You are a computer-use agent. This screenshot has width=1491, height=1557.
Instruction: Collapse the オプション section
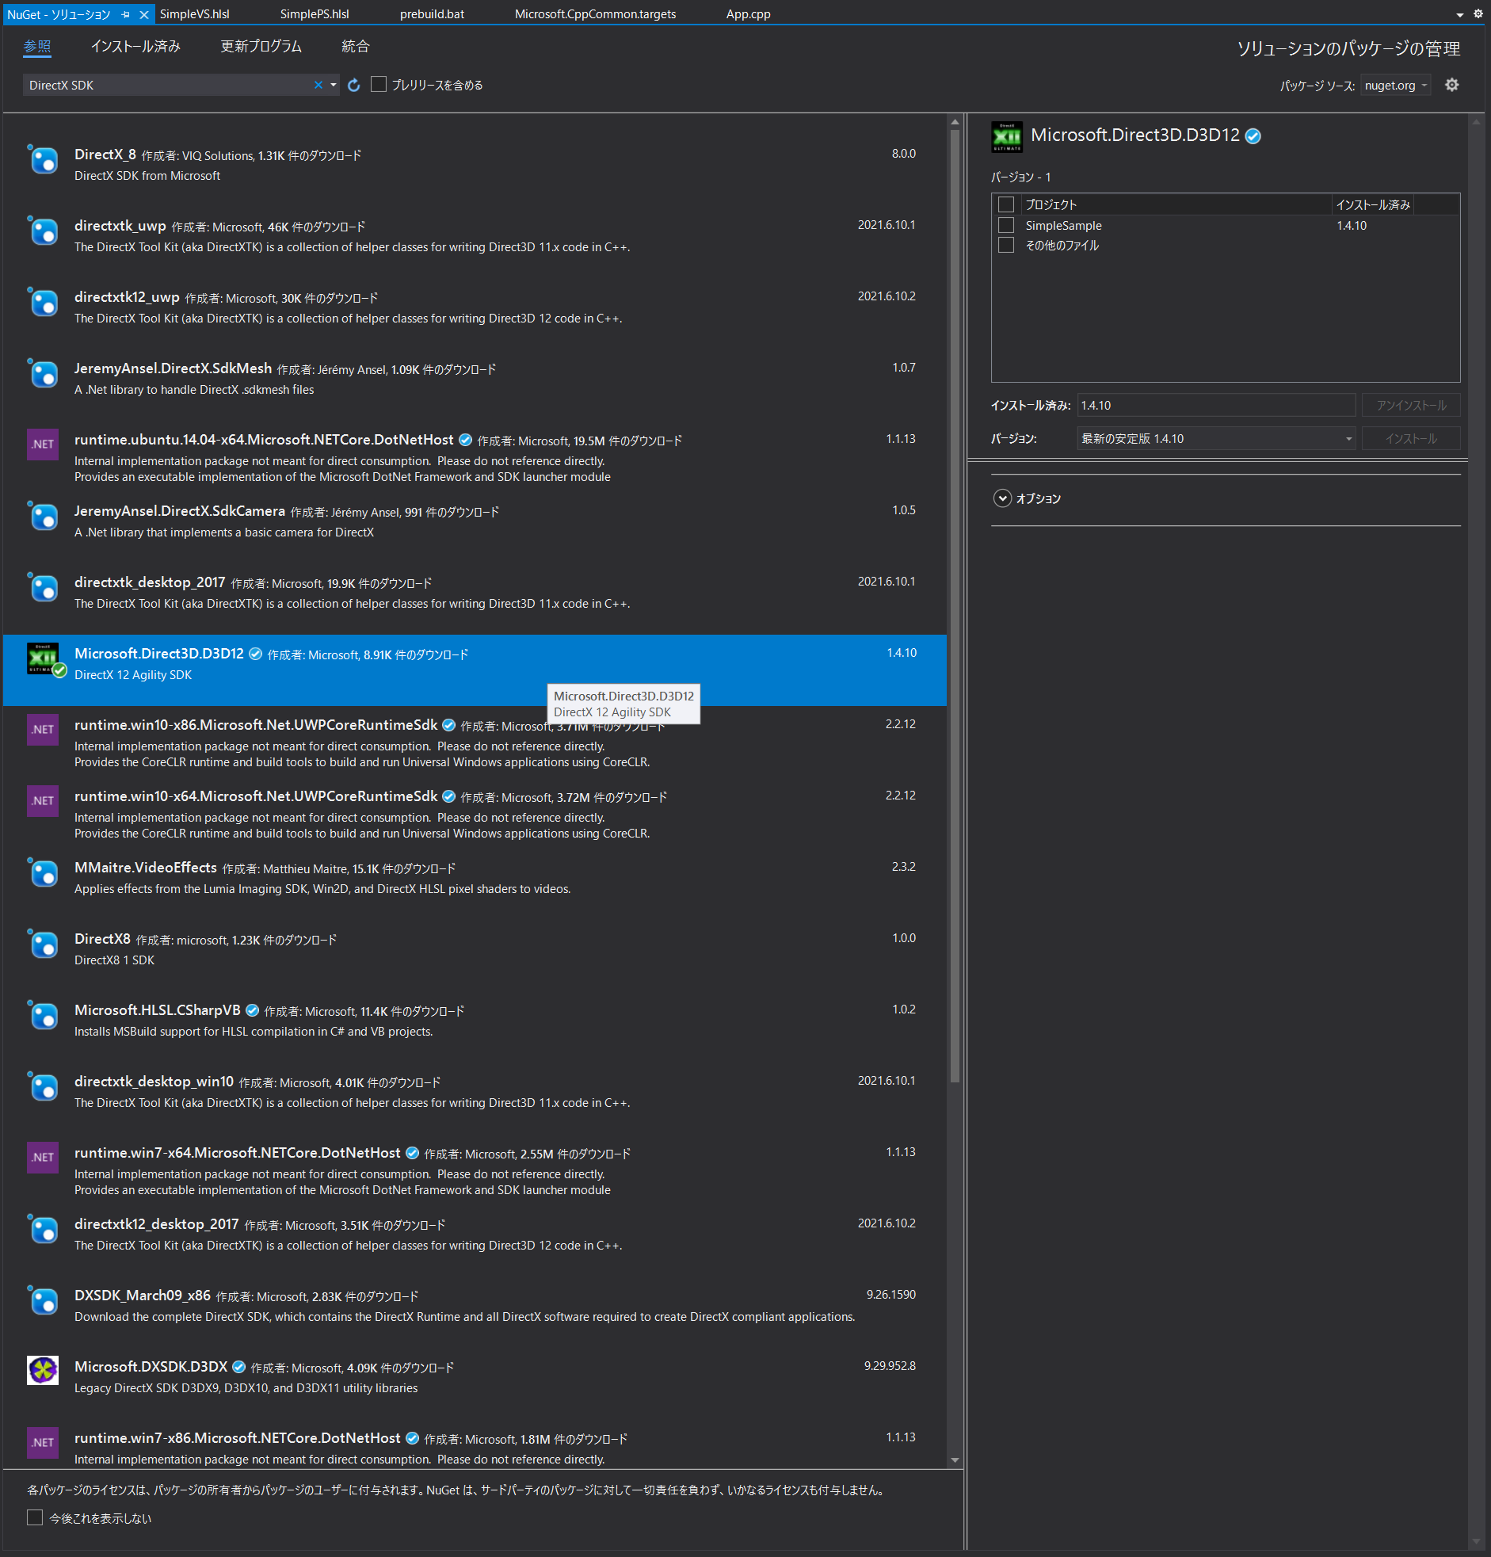click(1002, 498)
